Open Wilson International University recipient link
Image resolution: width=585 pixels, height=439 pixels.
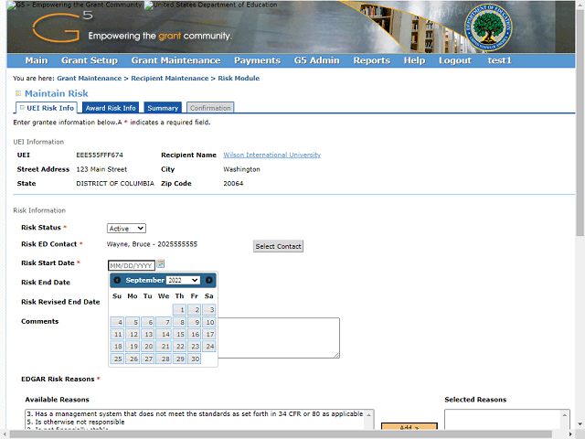[x=272, y=155]
